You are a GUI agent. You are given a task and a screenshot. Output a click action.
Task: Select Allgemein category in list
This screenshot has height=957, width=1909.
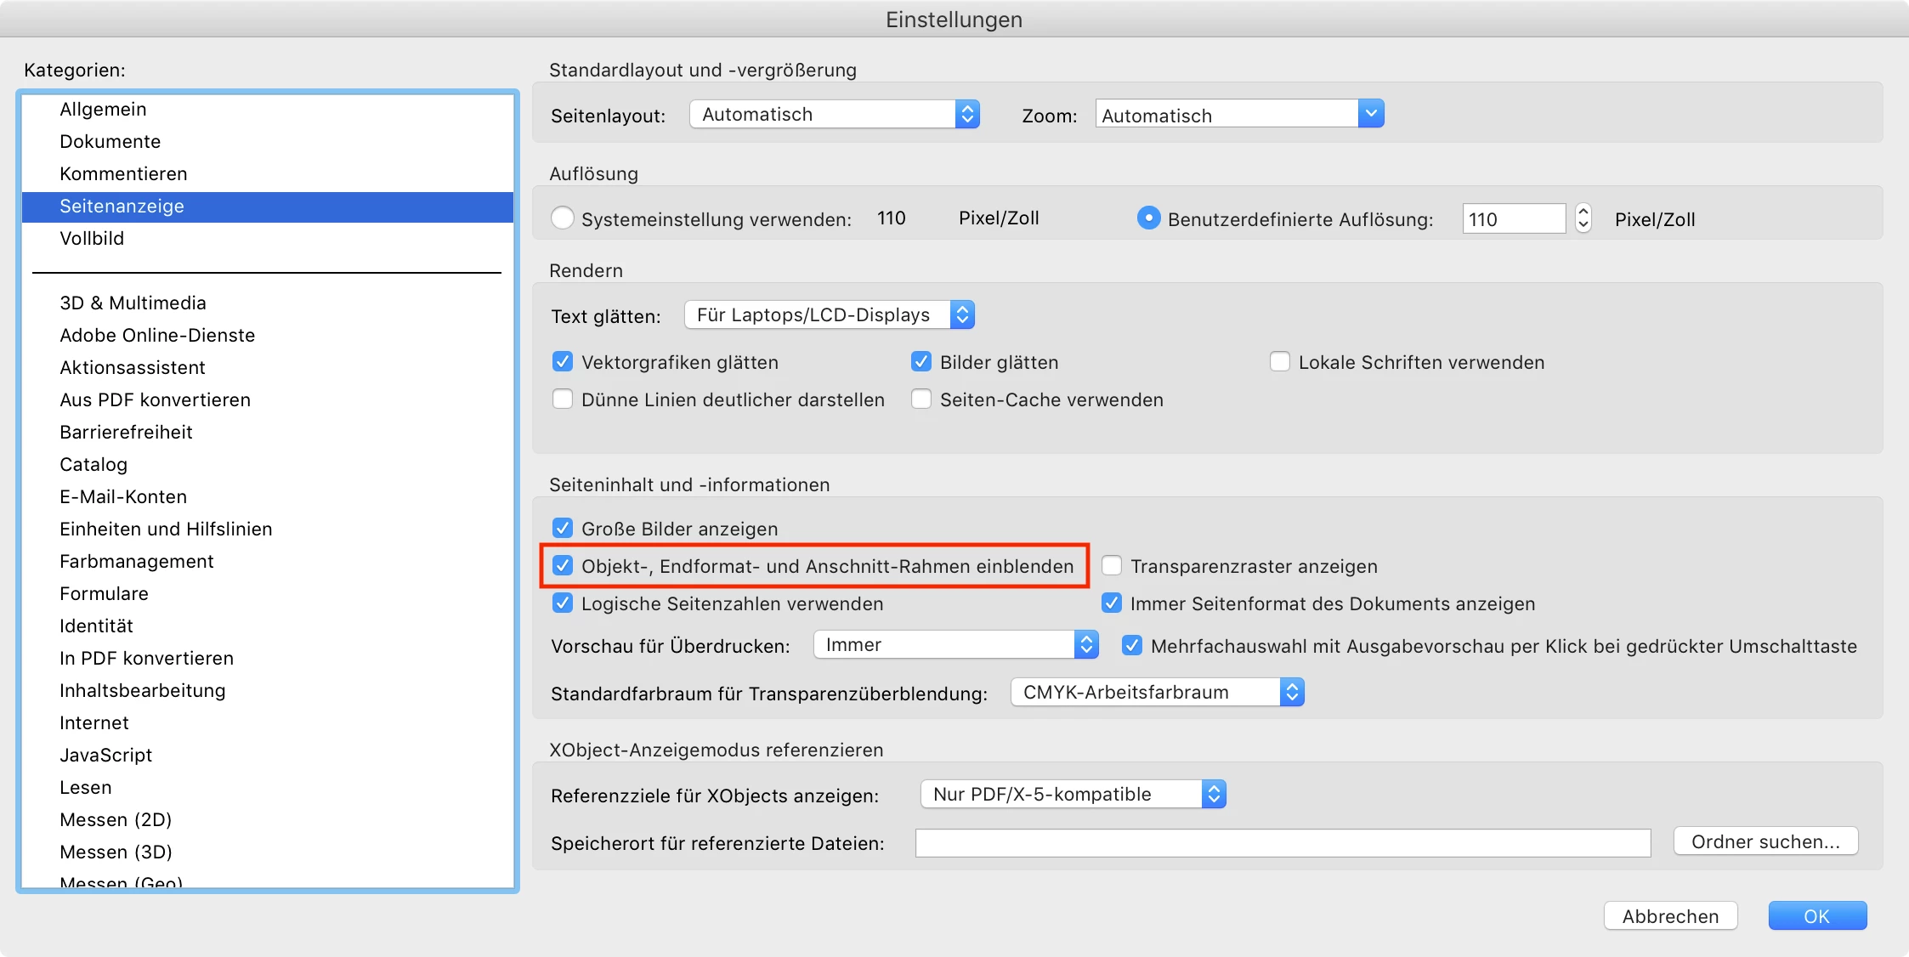point(103,109)
